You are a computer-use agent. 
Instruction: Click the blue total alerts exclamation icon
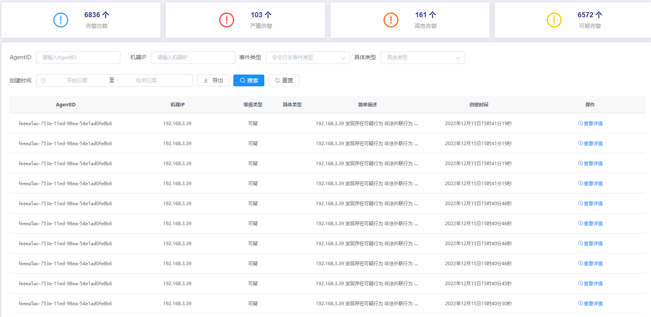click(61, 20)
